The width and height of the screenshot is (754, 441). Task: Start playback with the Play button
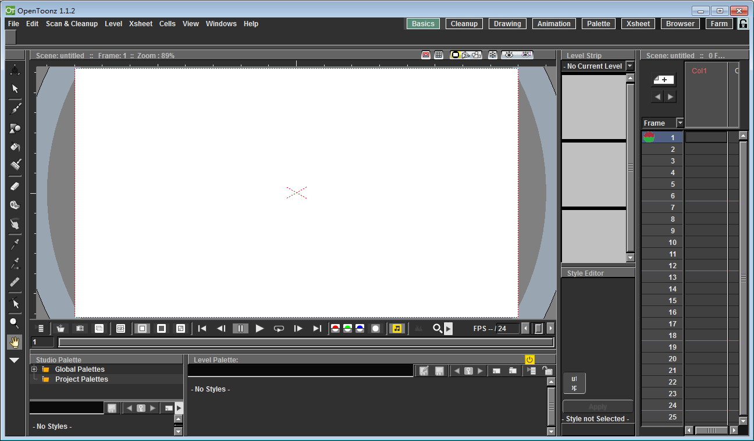click(259, 328)
